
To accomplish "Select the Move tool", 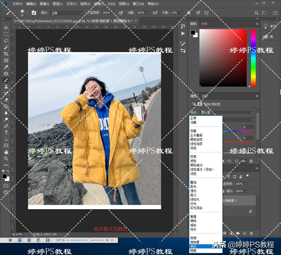I will 6,28.
